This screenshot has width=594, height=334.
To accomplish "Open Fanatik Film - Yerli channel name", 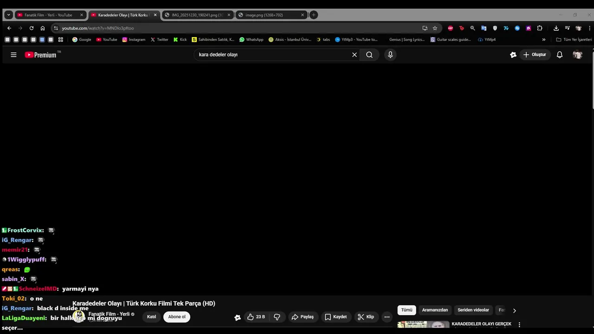I will click(x=109, y=314).
